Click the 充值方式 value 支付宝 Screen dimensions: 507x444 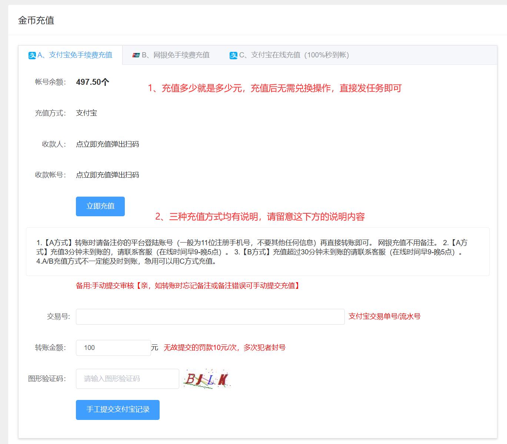pyautogui.click(x=86, y=113)
